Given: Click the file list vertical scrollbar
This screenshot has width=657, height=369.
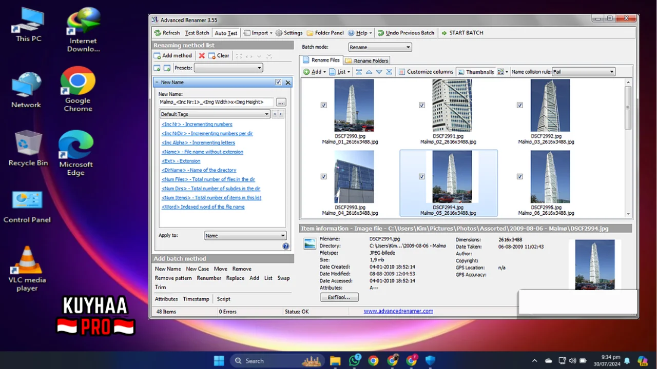Looking at the screenshot, I should 628,148.
